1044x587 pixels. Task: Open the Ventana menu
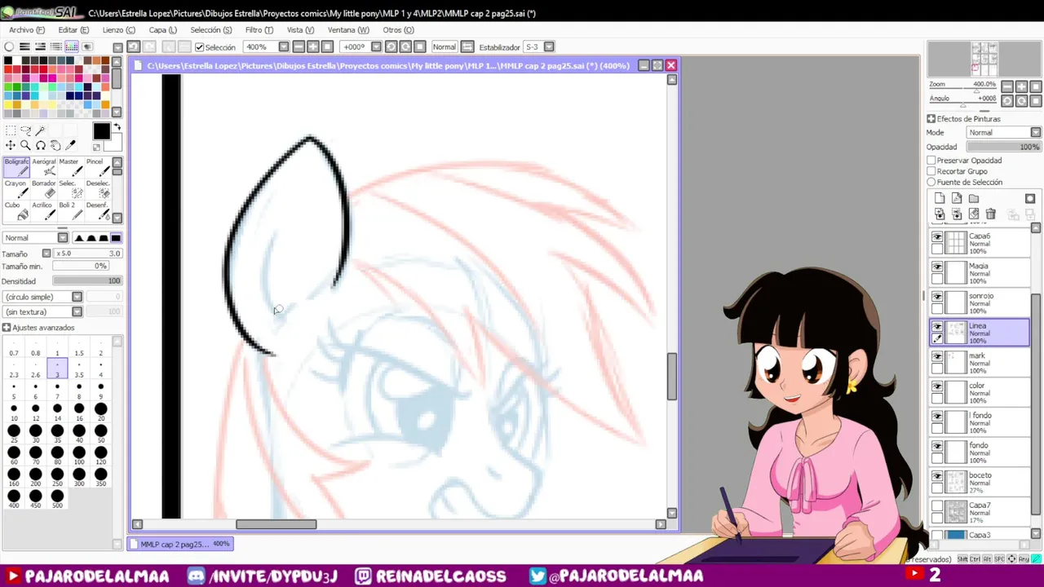pos(348,30)
